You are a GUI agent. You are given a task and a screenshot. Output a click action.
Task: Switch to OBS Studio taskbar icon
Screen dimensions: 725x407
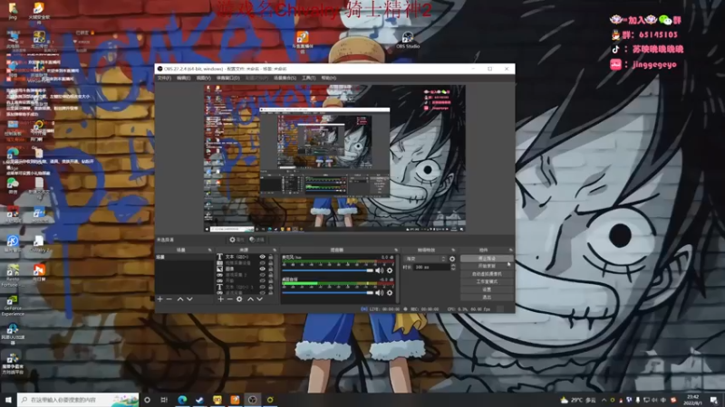click(253, 400)
